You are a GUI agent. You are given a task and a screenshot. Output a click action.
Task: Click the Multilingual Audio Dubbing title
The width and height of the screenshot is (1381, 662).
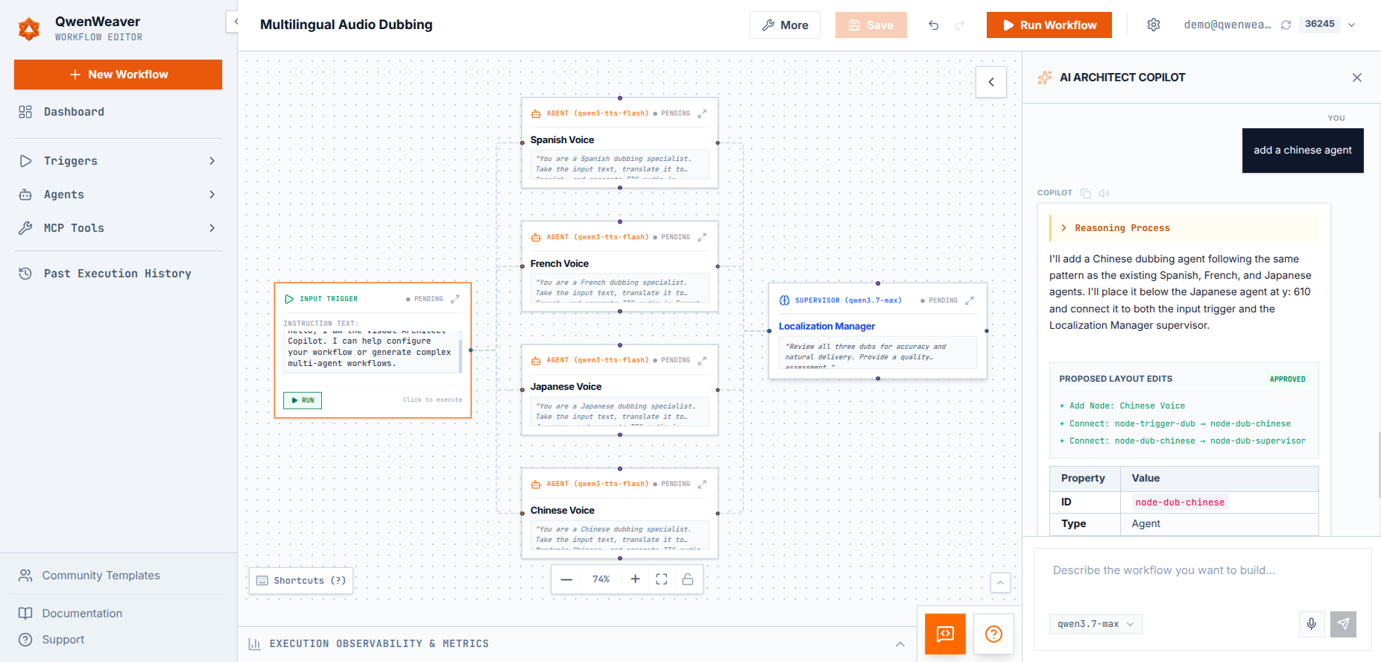coord(346,25)
